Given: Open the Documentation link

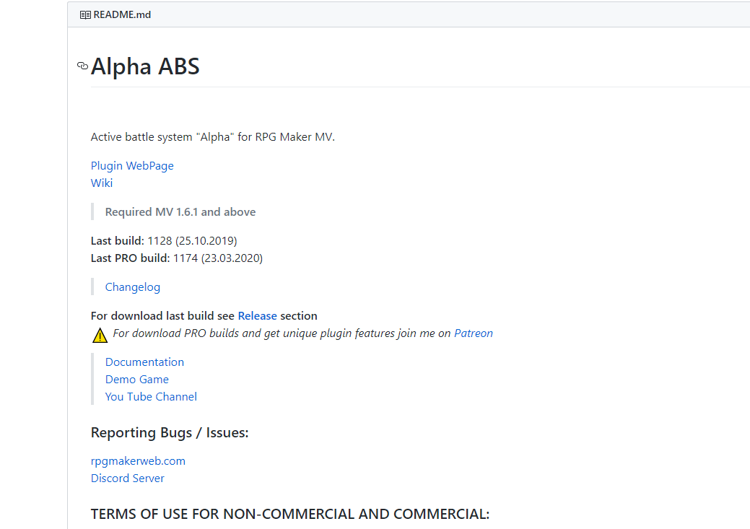Looking at the screenshot, I should (144, 362).
